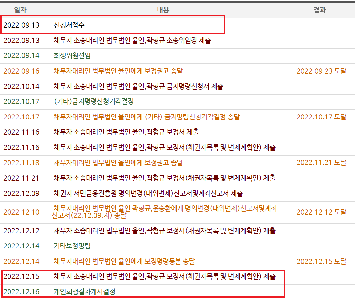Screen dimensions: 357x299
Task: Select the 금지명령신청서 제출 entry
Action: pos(138,86)
